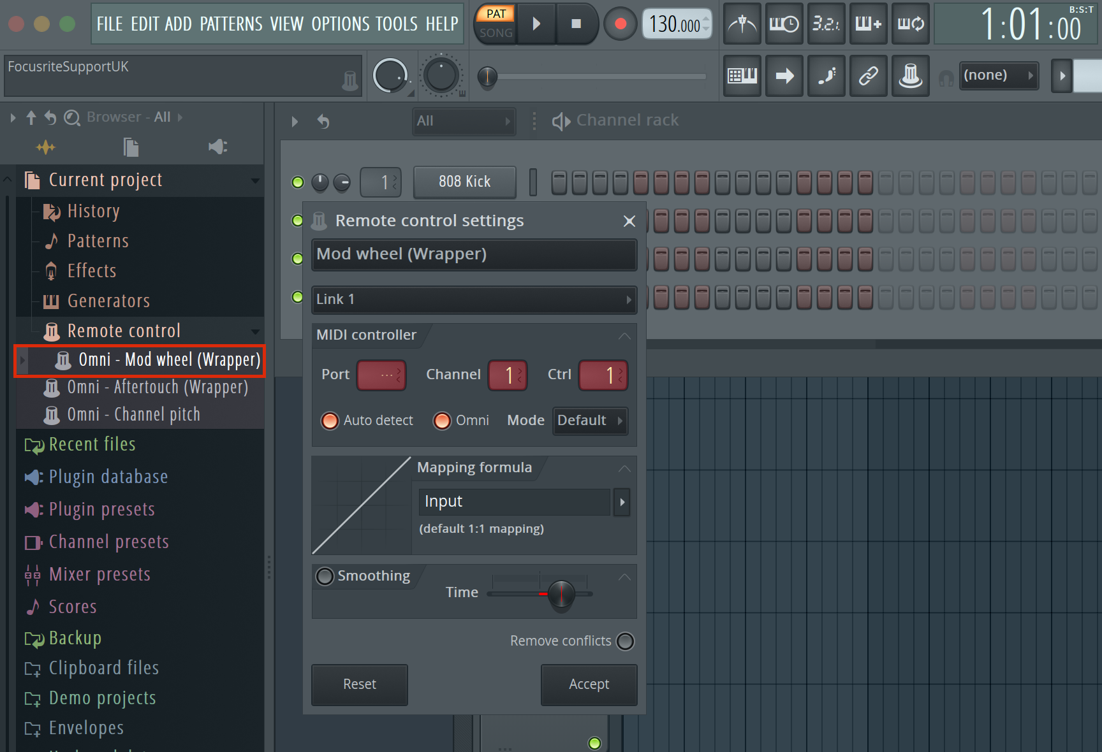This screenshot has height=752, width=1102.
Task: Start recording with the record button
Action: (620, 24)
